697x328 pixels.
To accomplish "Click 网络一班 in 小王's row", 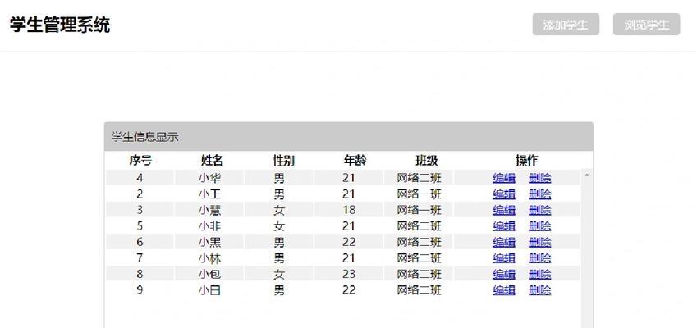I will 420,194.
